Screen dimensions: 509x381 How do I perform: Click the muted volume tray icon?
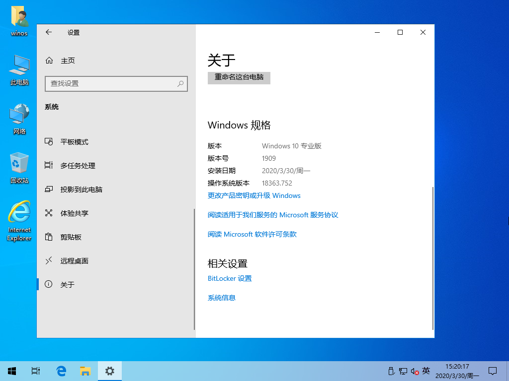415,371
